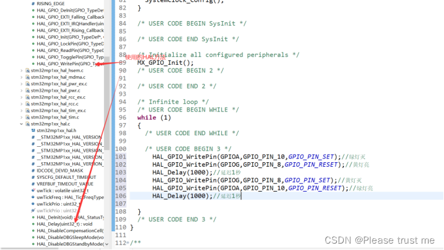Click the function icon beside HAL_GPIO_Init
Viewport: 444px width, 250px height.
[33, 37]
